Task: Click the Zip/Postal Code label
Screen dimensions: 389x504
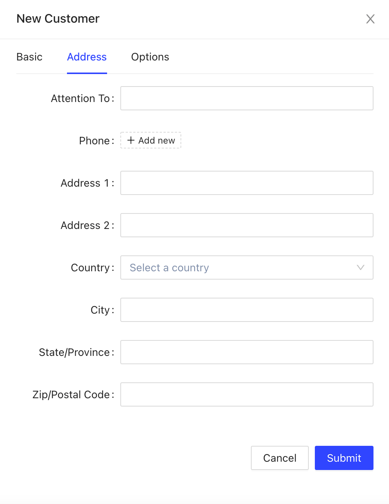Action: 71,395
